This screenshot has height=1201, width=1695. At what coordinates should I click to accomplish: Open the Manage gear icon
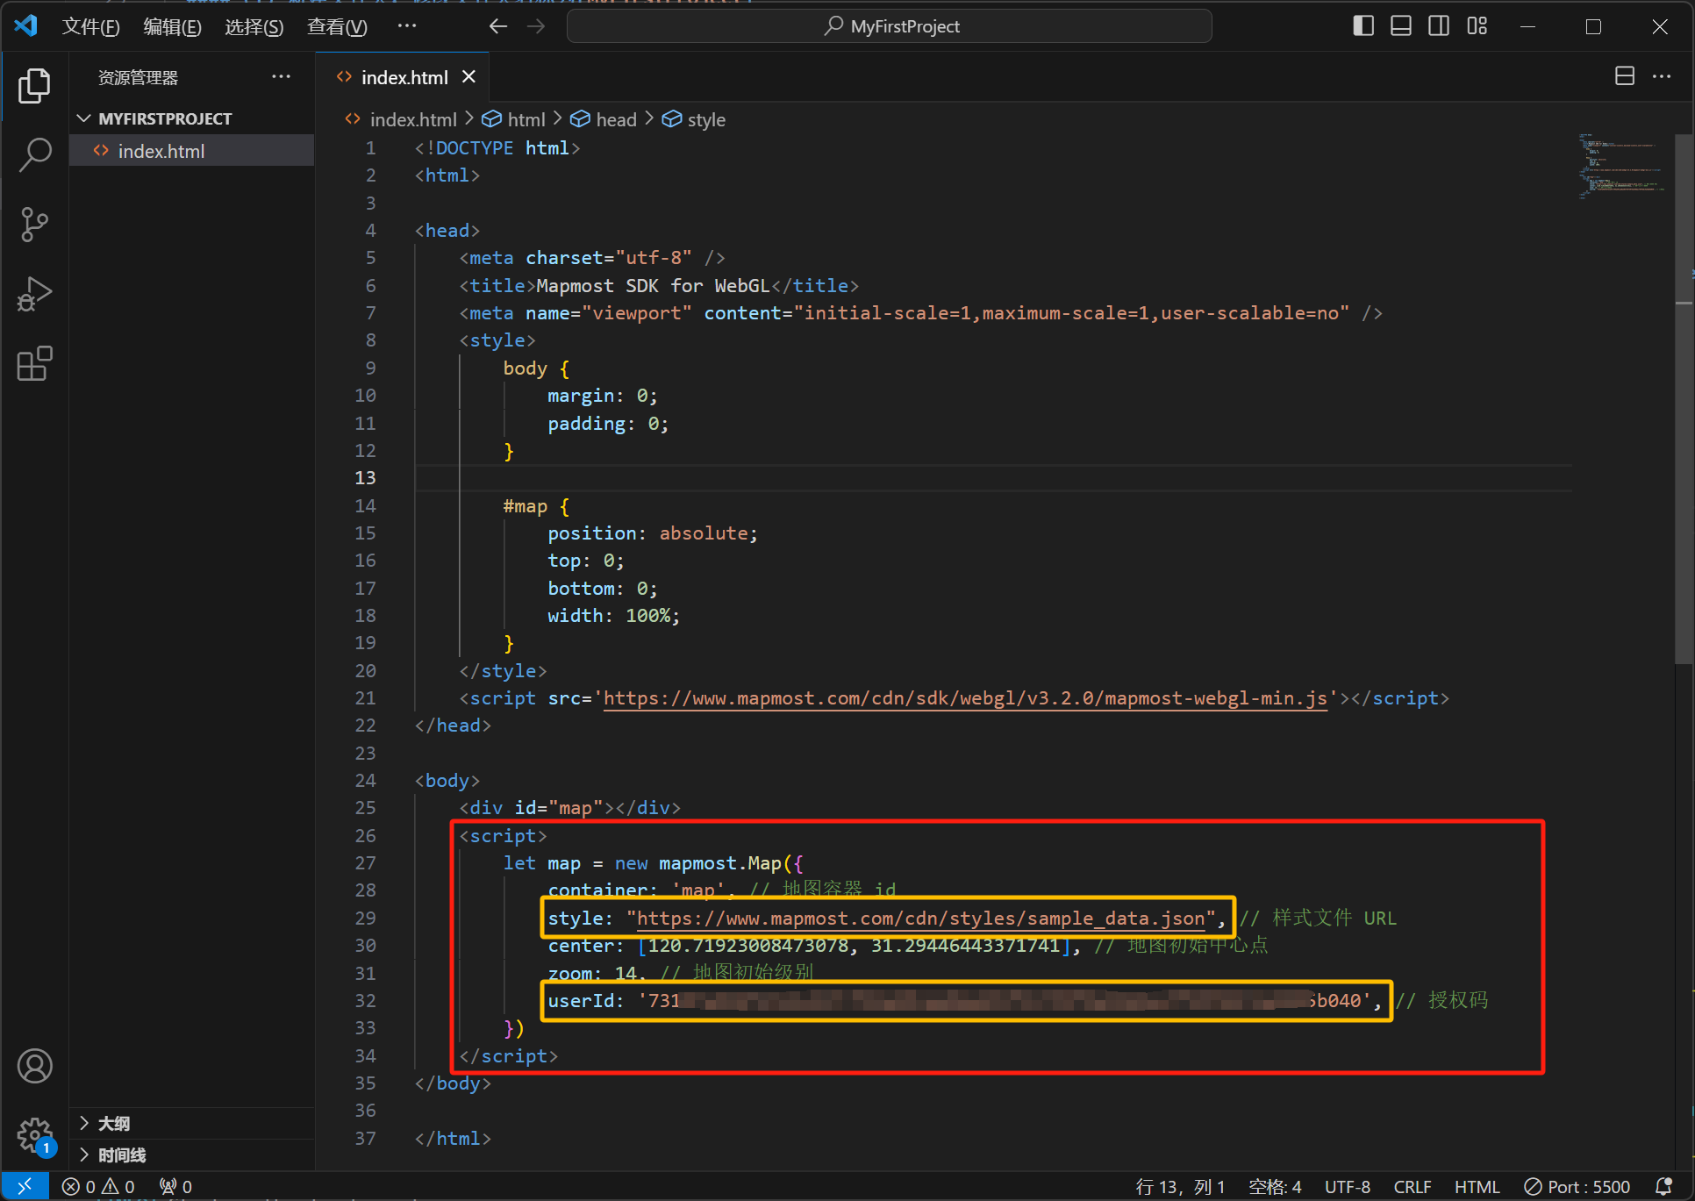tap(34, 1135)
